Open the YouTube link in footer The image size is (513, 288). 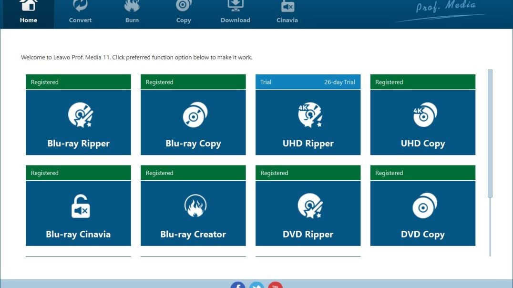click(275, 285)
